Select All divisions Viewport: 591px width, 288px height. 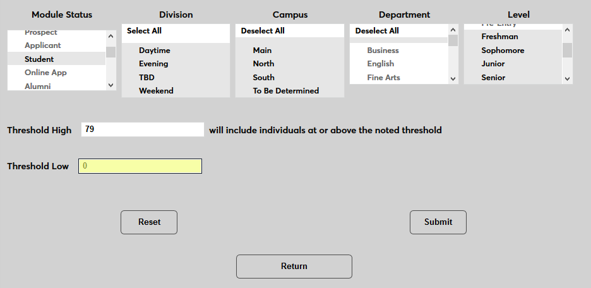point(144,30)
